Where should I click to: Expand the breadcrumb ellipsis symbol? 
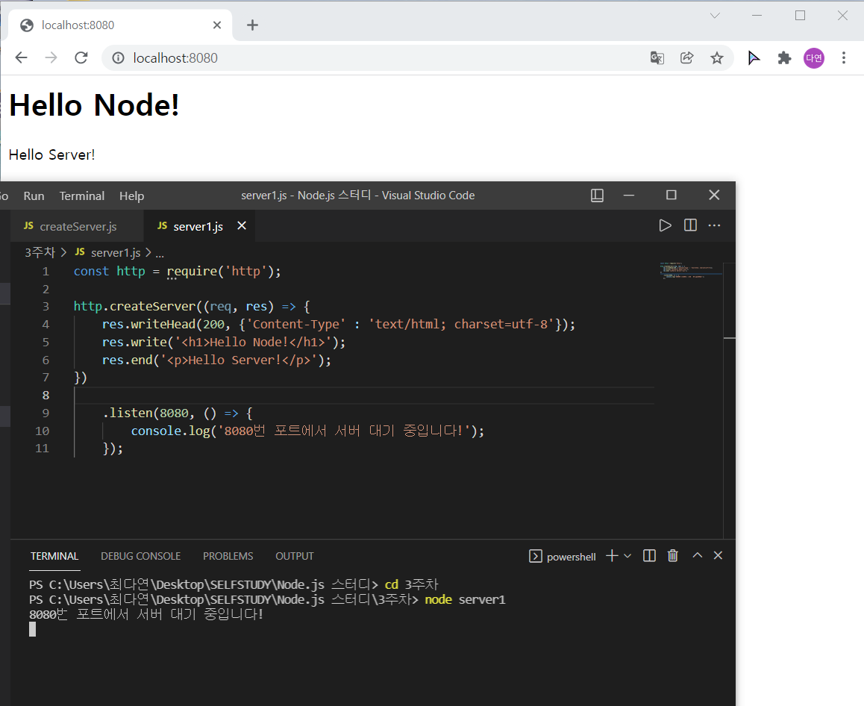[x=160, y=253]
